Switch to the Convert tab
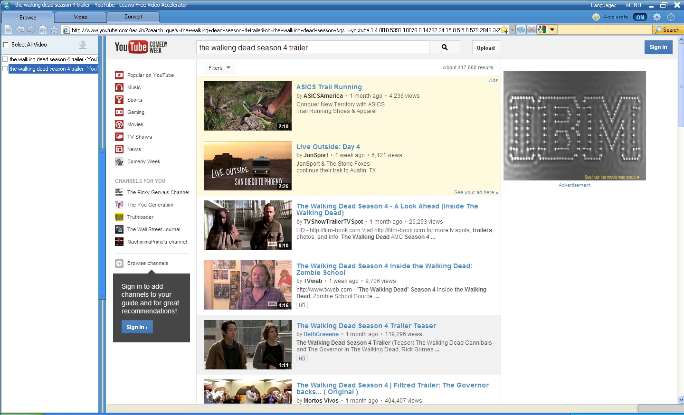 tap(133, 17)
